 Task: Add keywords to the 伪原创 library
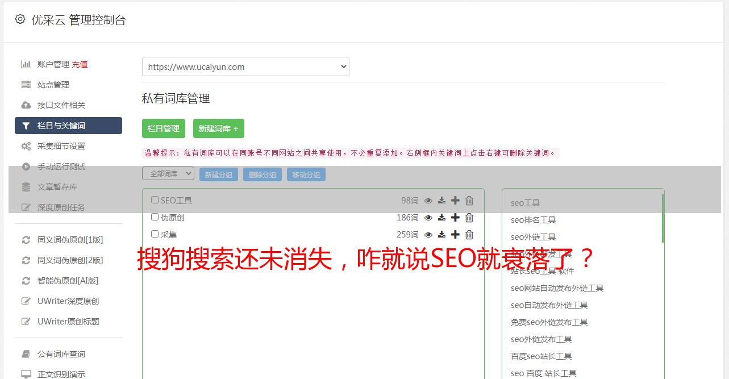[455, 218]
